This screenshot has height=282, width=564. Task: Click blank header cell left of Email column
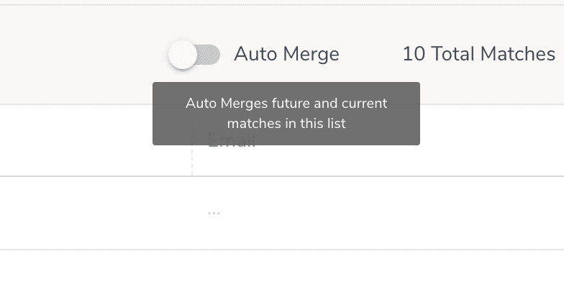[x=95, y=141]
